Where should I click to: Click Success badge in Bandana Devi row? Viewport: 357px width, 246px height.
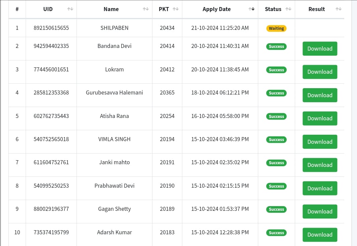point(276,47)
